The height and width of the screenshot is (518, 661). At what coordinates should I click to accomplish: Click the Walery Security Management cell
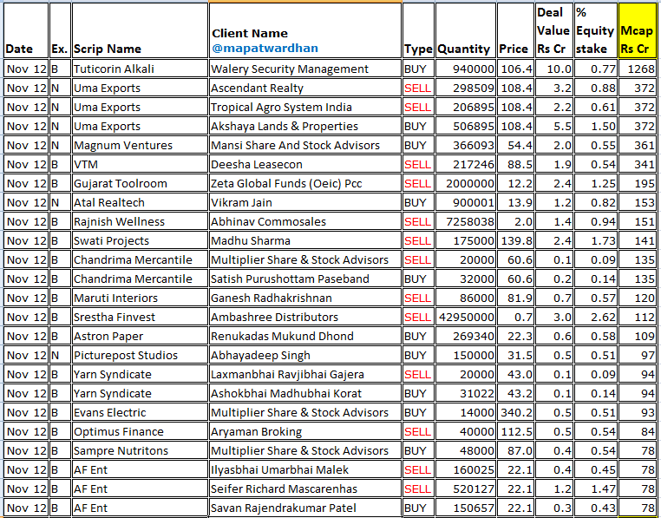point(305,69)
